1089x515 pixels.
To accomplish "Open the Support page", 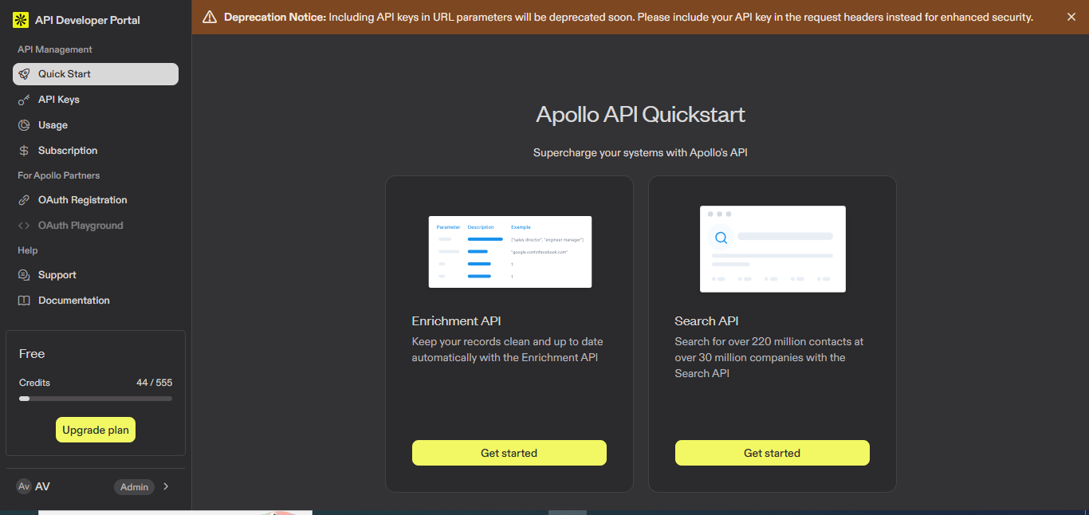I will click(96, 275).
